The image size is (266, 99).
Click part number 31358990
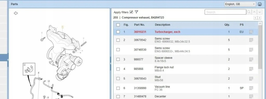(x=140, y=88)
